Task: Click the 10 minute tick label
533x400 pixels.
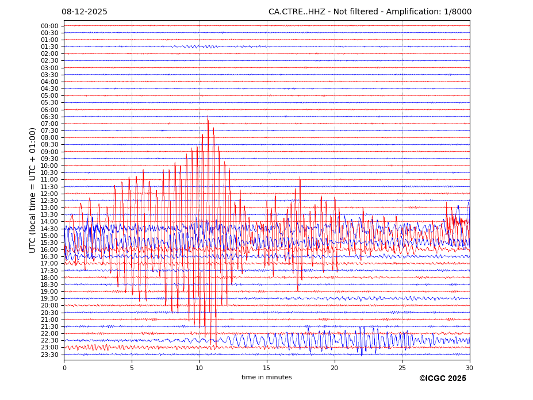Action: click(199, 368)
